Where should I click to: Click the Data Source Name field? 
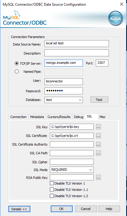tap(77, 43)
